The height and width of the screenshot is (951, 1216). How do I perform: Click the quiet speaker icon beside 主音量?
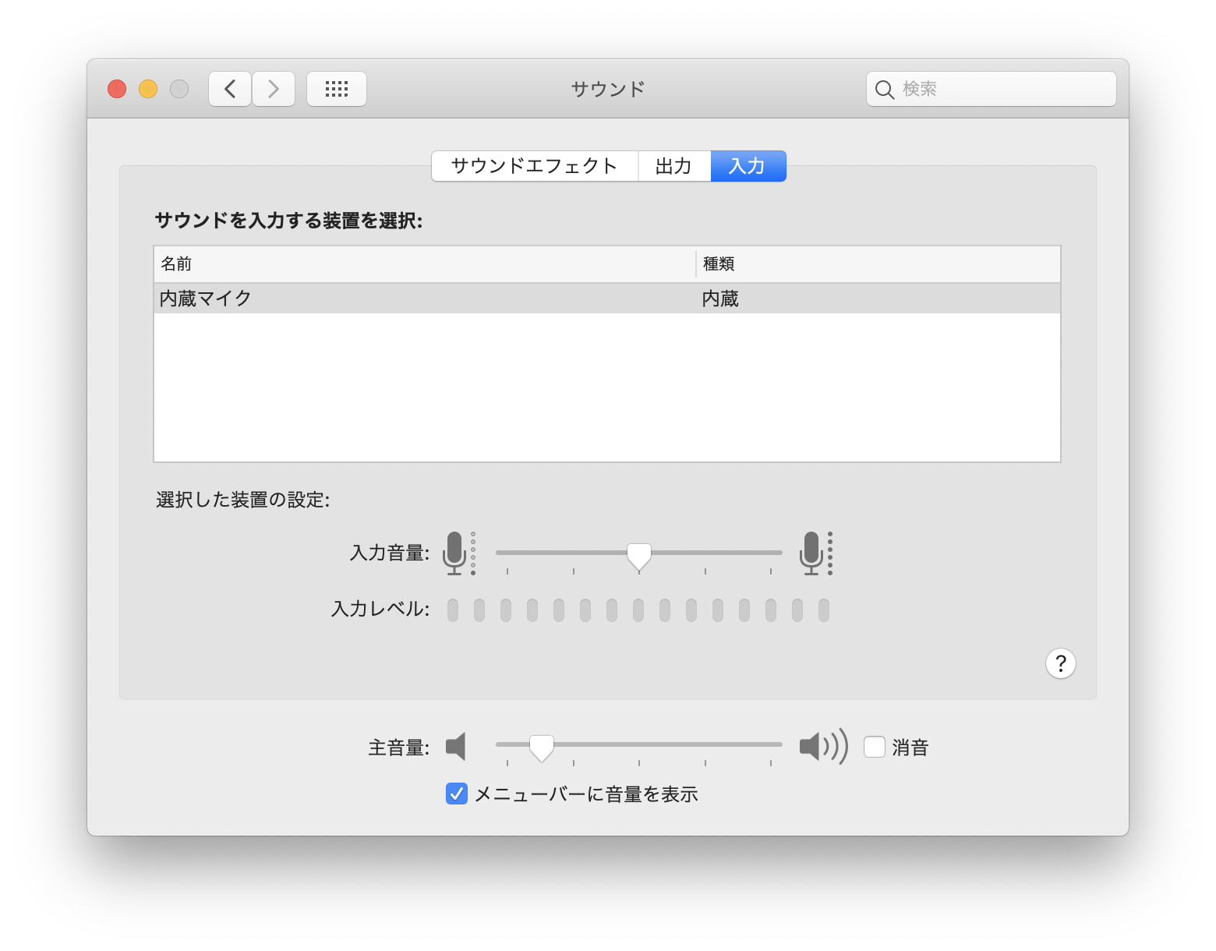tap(456, 746)
